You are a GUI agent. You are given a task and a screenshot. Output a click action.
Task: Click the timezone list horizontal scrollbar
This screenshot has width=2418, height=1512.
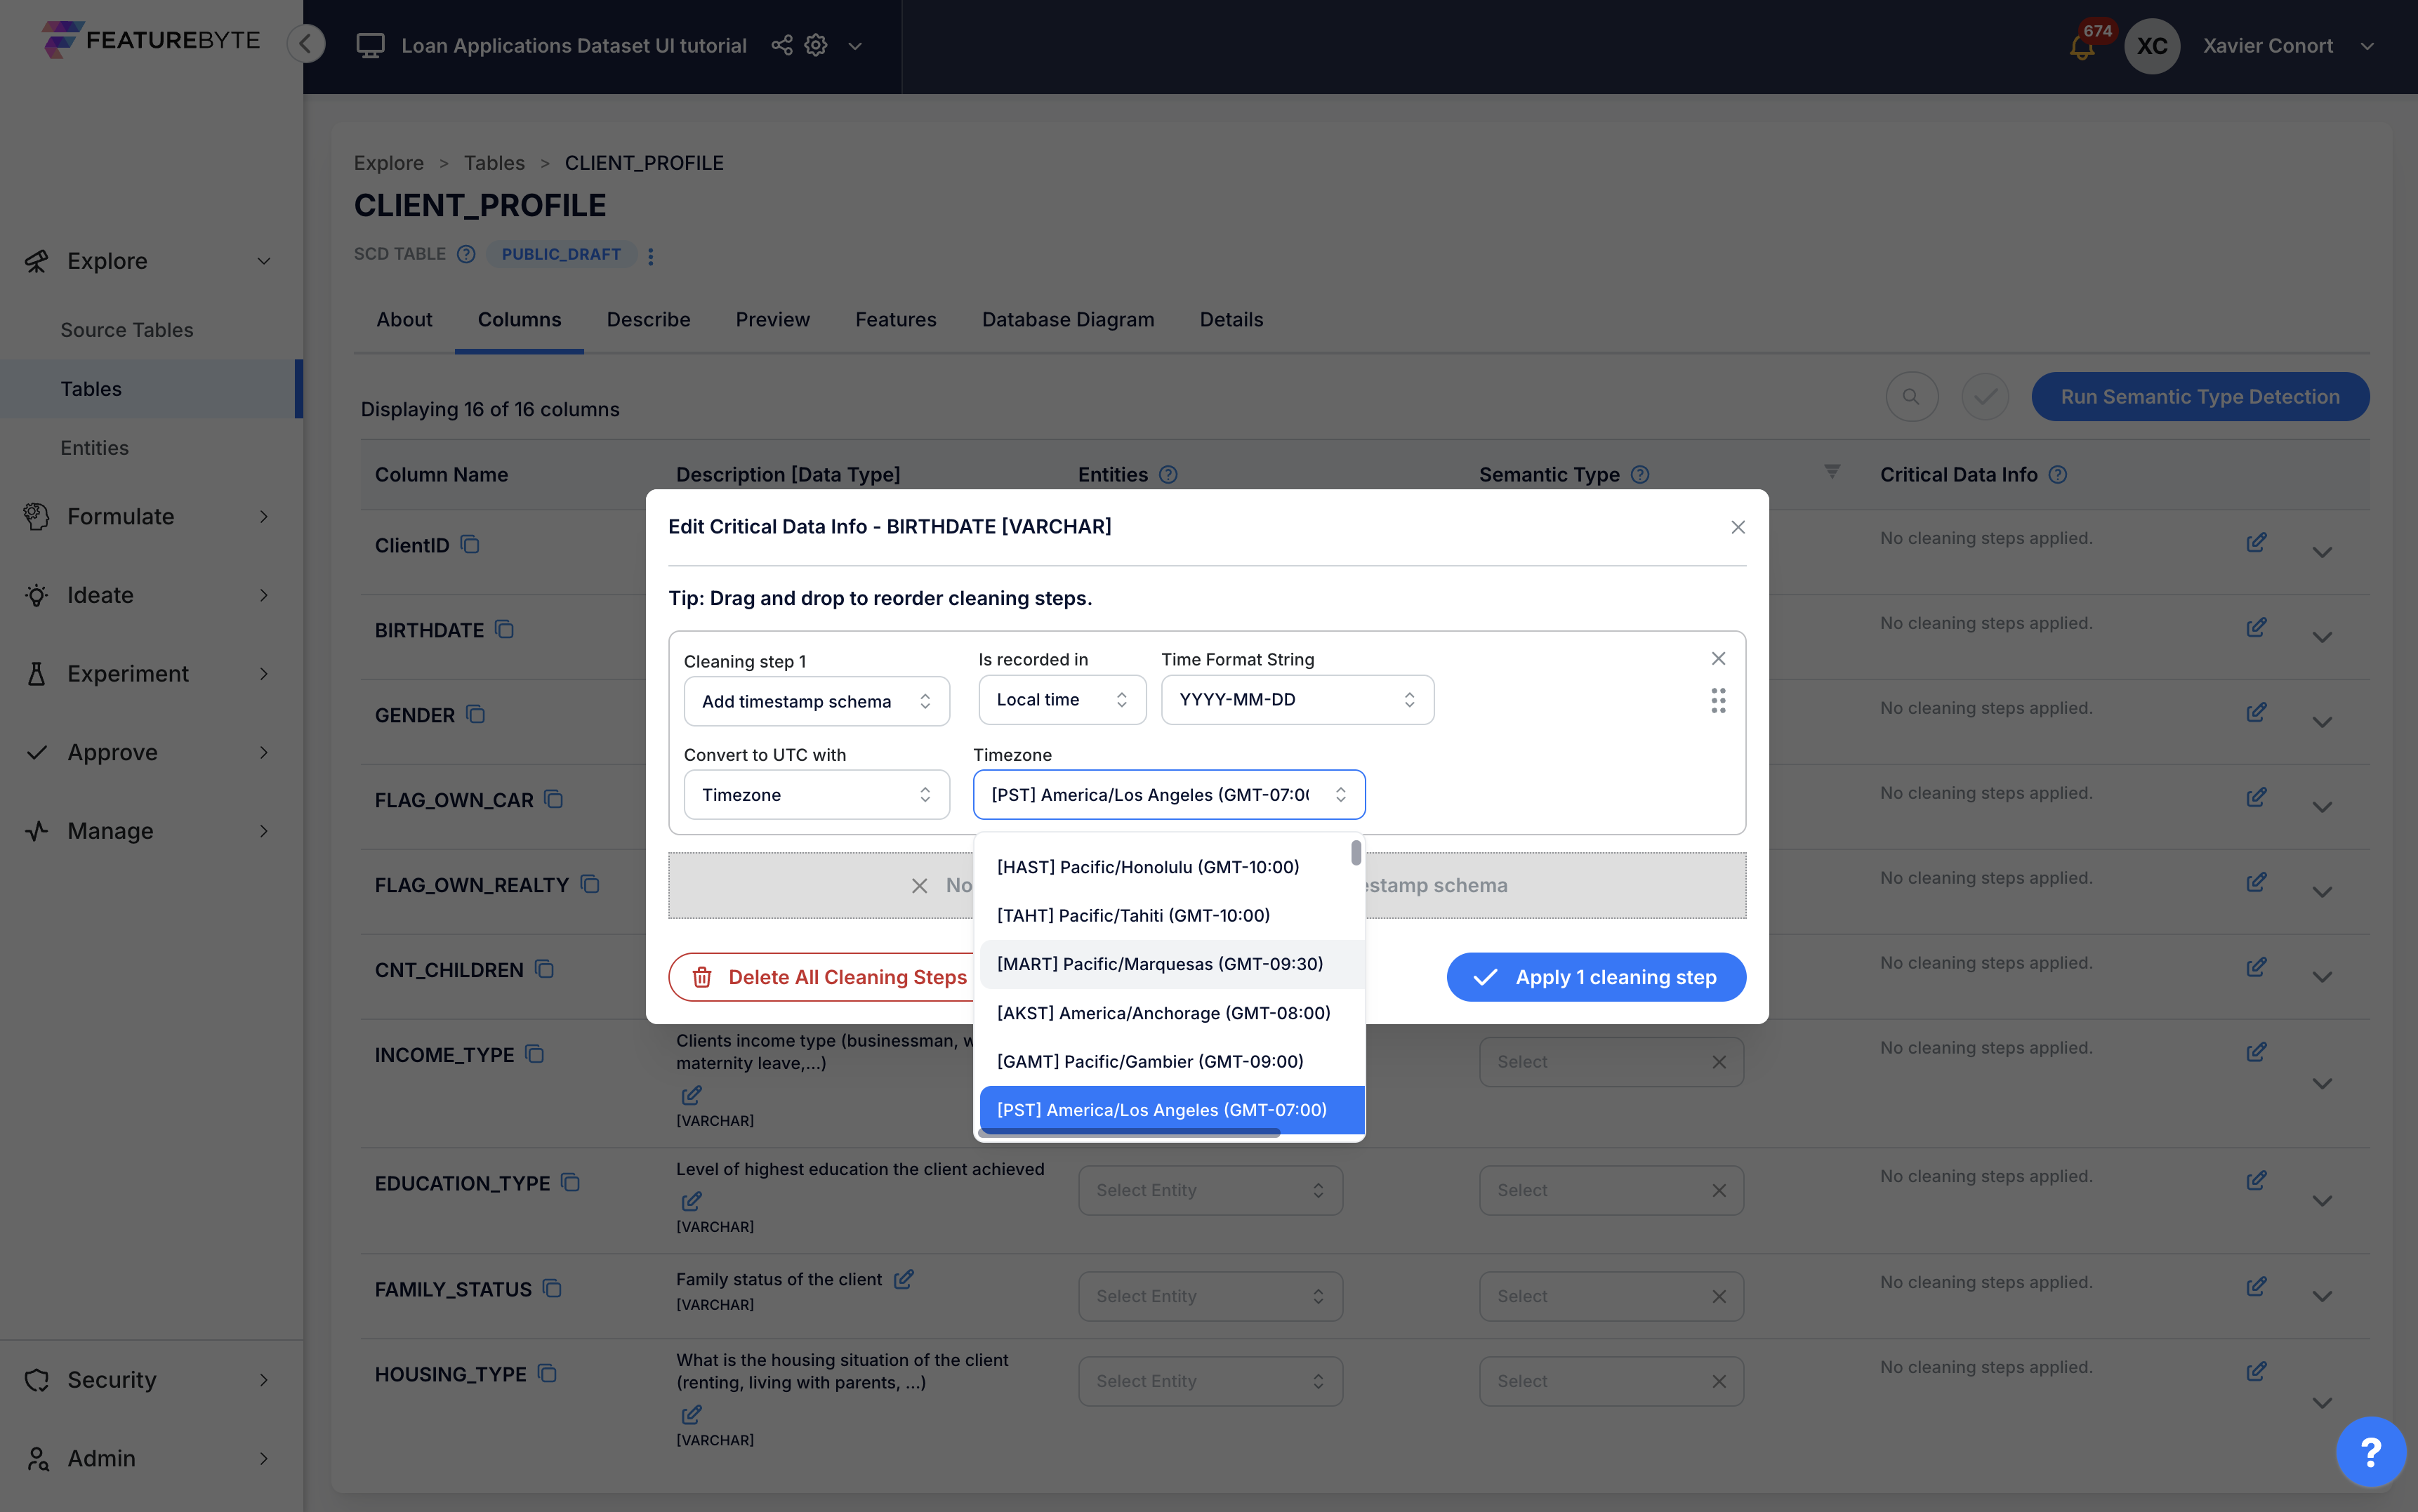[1130, 1133]
